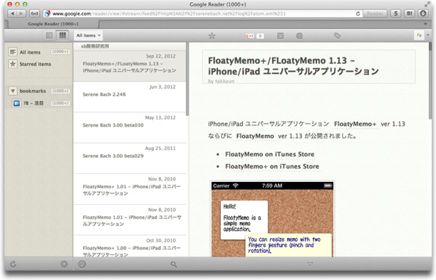The height and width of the screenshot is (280, 436).
Task: Toggle fullscreen with top-right arrows icon
Action: click(427, 4)
